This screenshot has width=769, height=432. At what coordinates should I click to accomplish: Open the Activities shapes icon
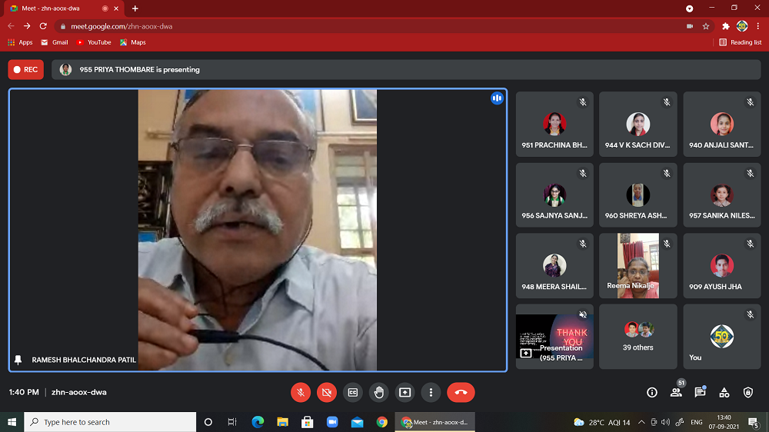tap(724, 392)
